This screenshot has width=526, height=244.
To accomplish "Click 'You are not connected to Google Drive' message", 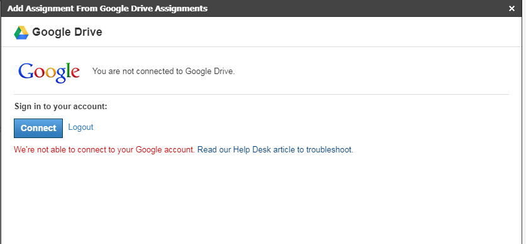I will (x=163, y=72).
